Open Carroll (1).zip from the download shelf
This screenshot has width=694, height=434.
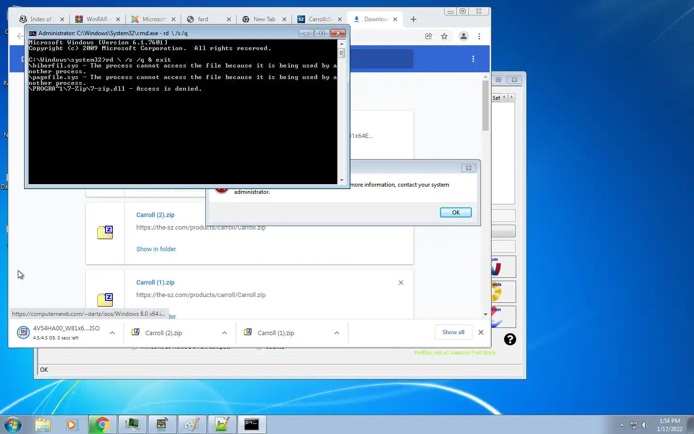pos(276,333)
